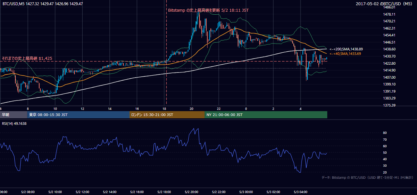Click price axis value 1486.01
This screenshot has width=417, height=195.
pos(390,7)
